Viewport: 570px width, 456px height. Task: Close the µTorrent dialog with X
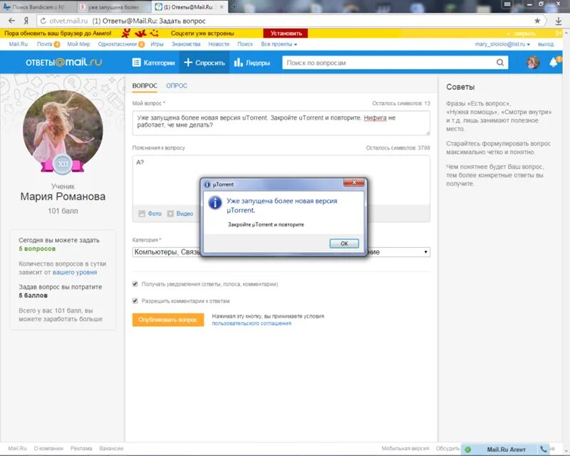point(353,182)
